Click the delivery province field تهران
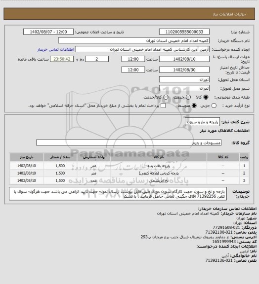This screenshot has height=284, width=259. 184,79
